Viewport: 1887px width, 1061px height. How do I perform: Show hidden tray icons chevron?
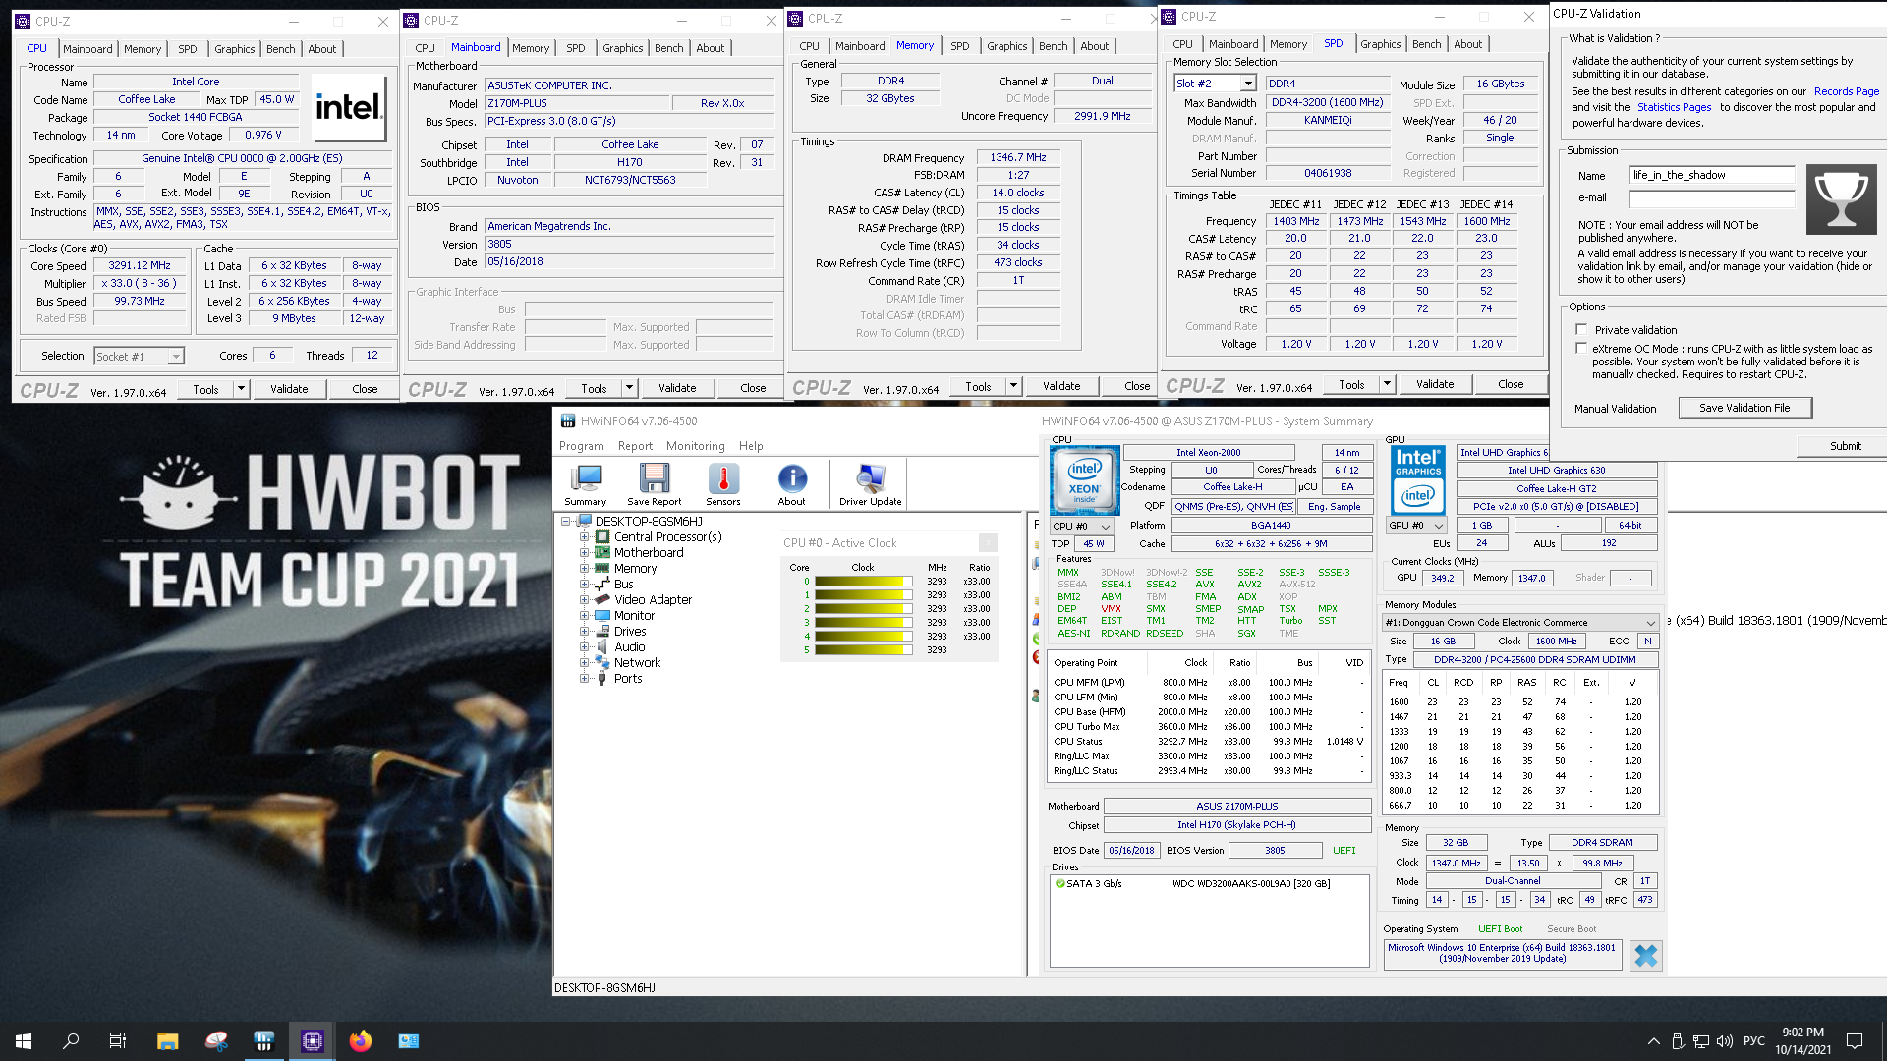click(x=1653, y=1041)
